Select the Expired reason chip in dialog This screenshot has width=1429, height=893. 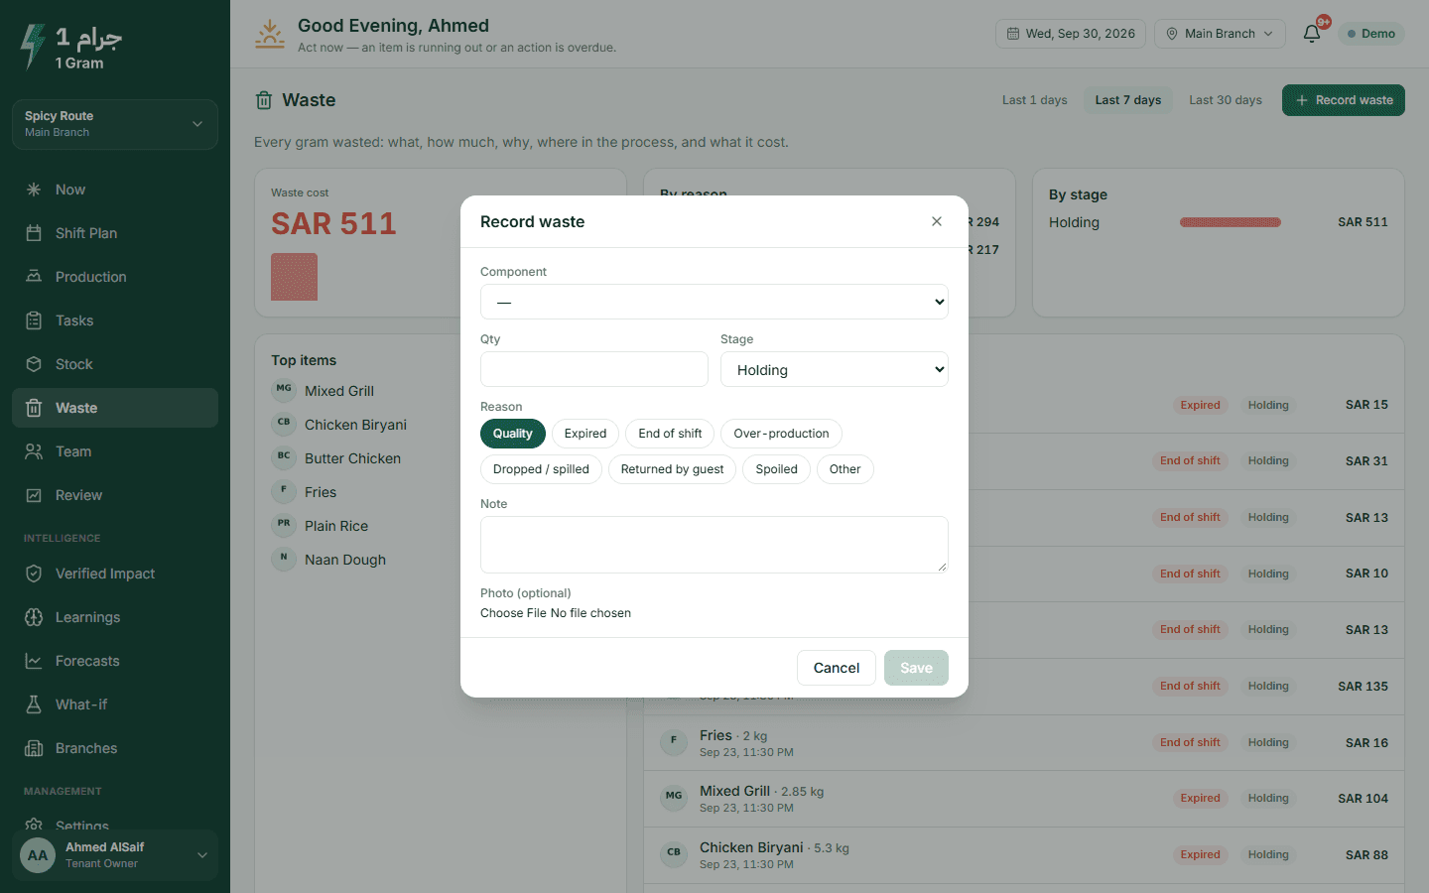tap(585, 434)
